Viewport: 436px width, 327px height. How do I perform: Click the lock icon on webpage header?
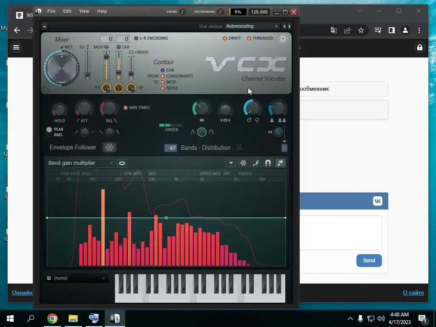(x=419, y=47)
